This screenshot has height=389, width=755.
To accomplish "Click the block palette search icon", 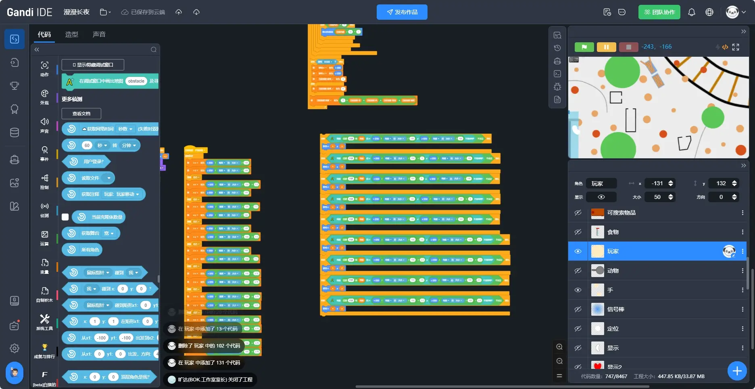I will coord(154,50).
